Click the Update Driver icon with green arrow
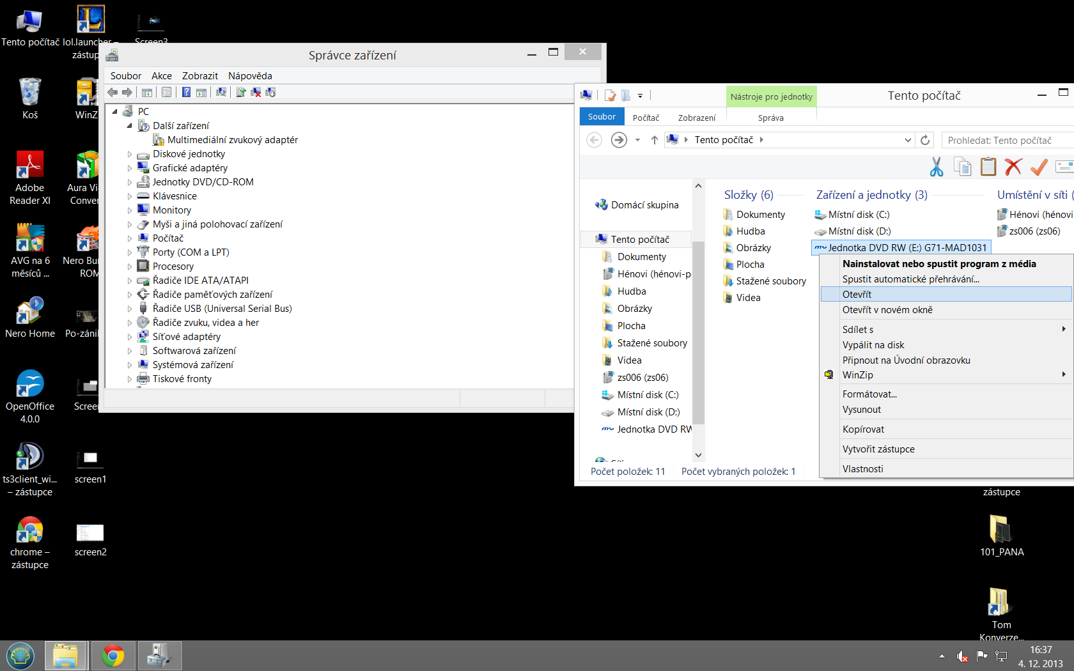 click(241, 93)
